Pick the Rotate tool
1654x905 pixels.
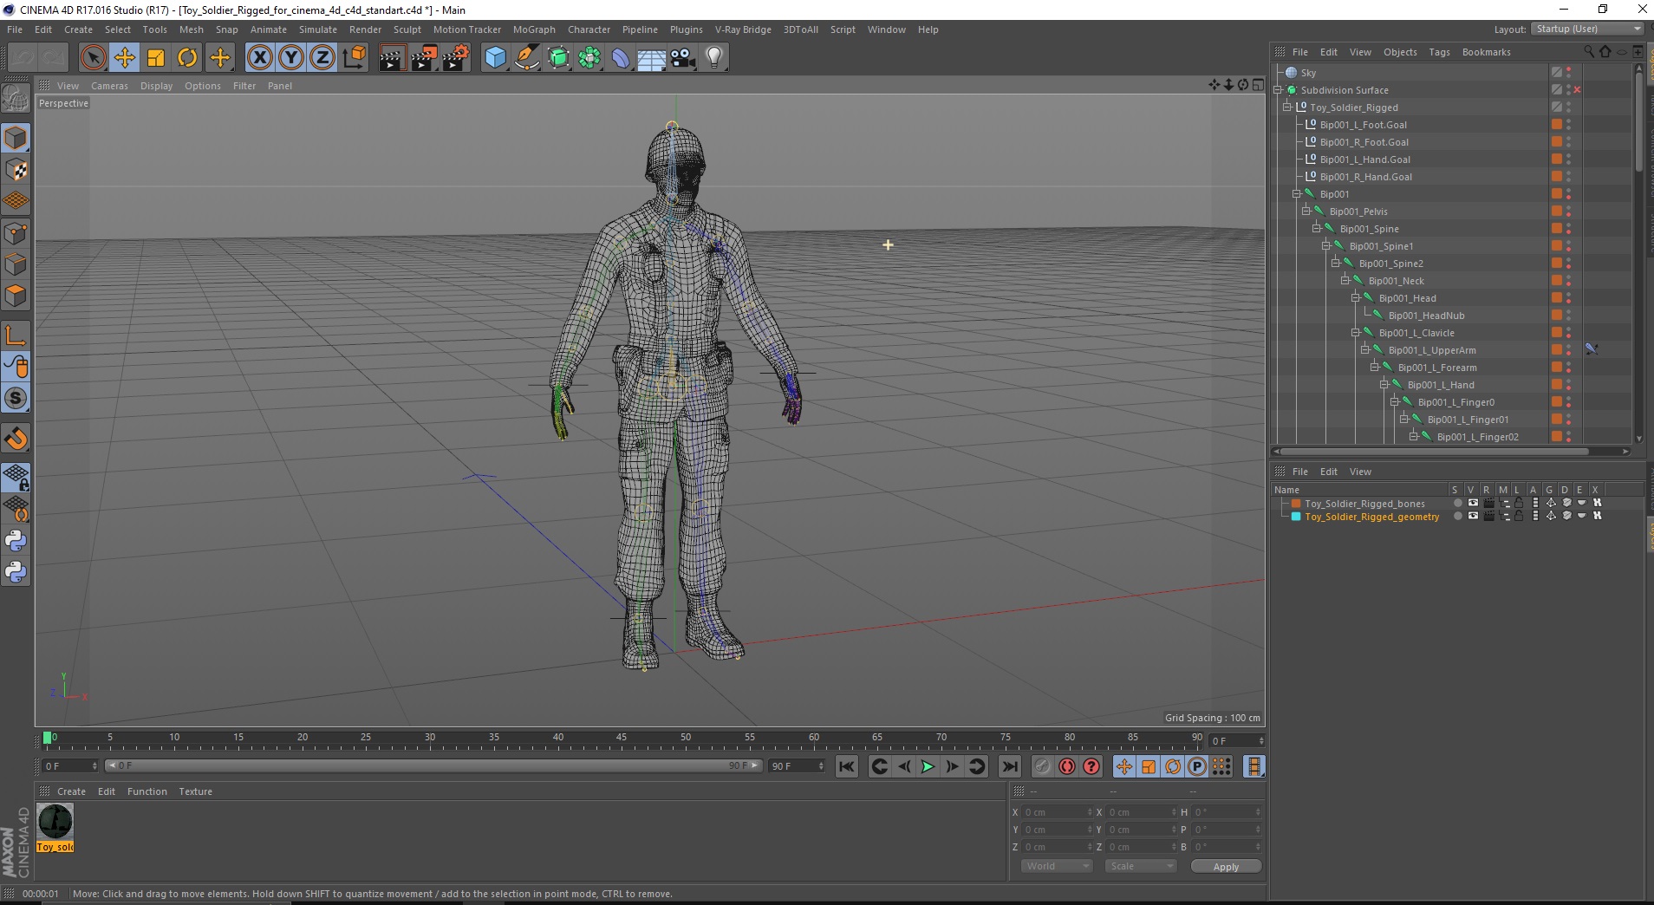(187, 58)
